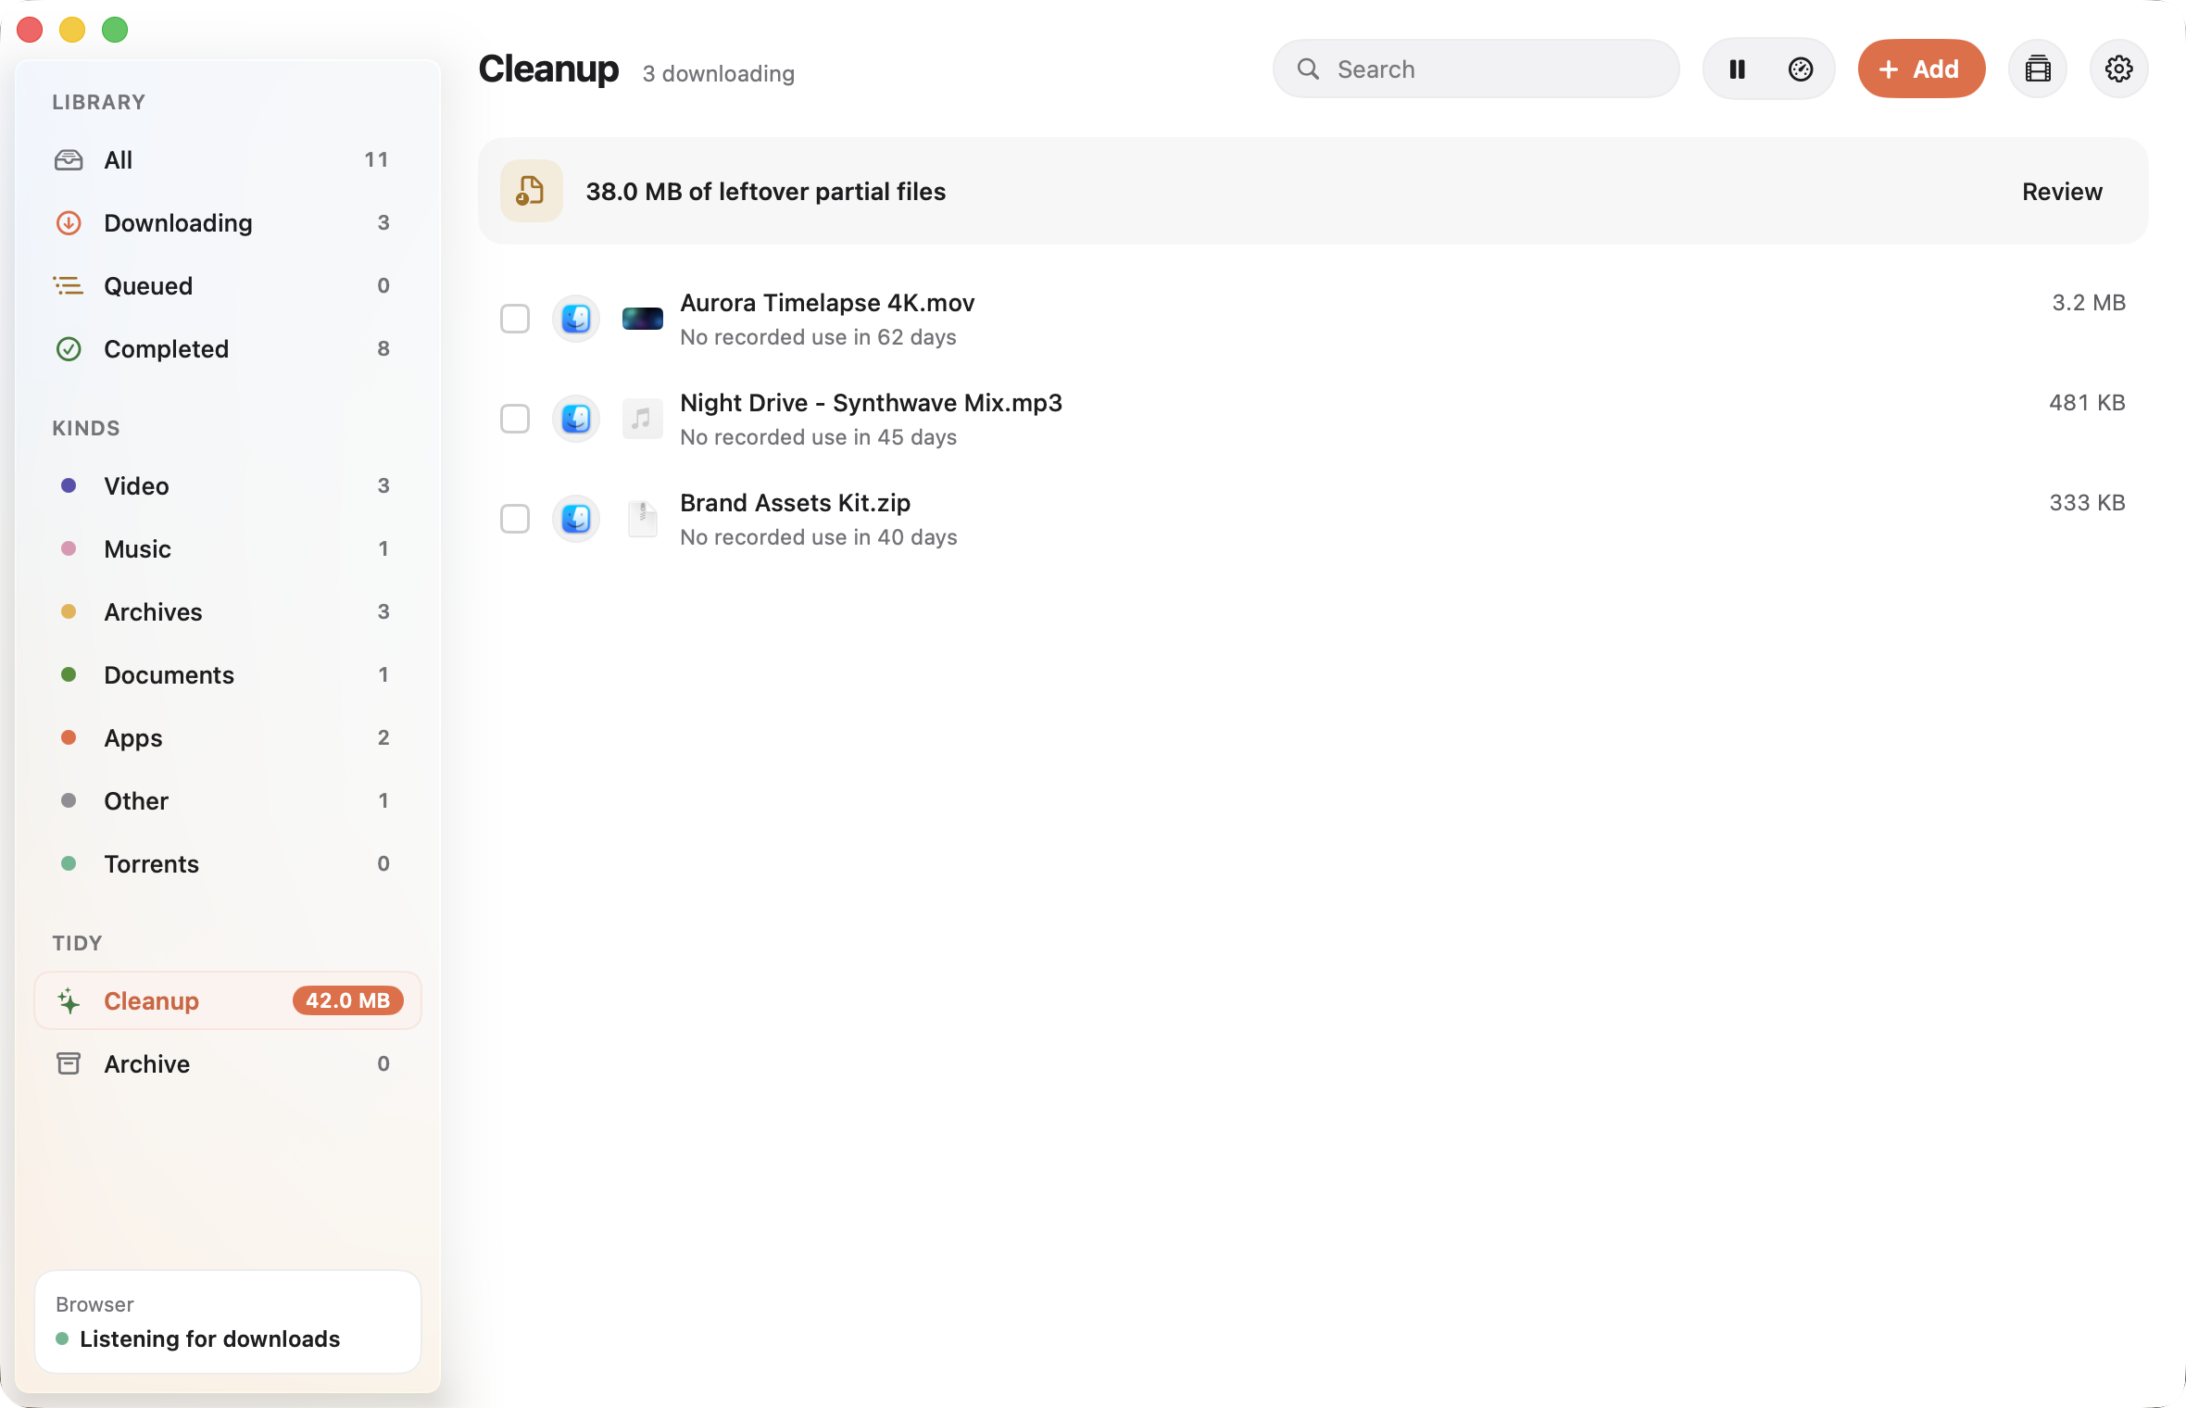
Task: Click the purple Video color dot
Action: tap(69, 486)
